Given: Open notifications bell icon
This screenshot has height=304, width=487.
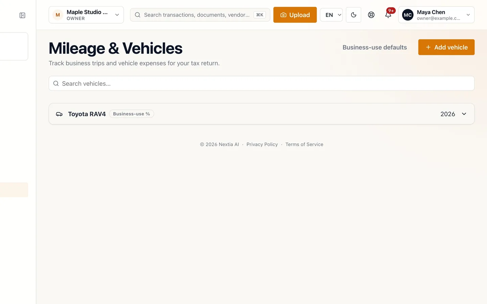Looking at the screenshot, I should [x=388, y=15].
